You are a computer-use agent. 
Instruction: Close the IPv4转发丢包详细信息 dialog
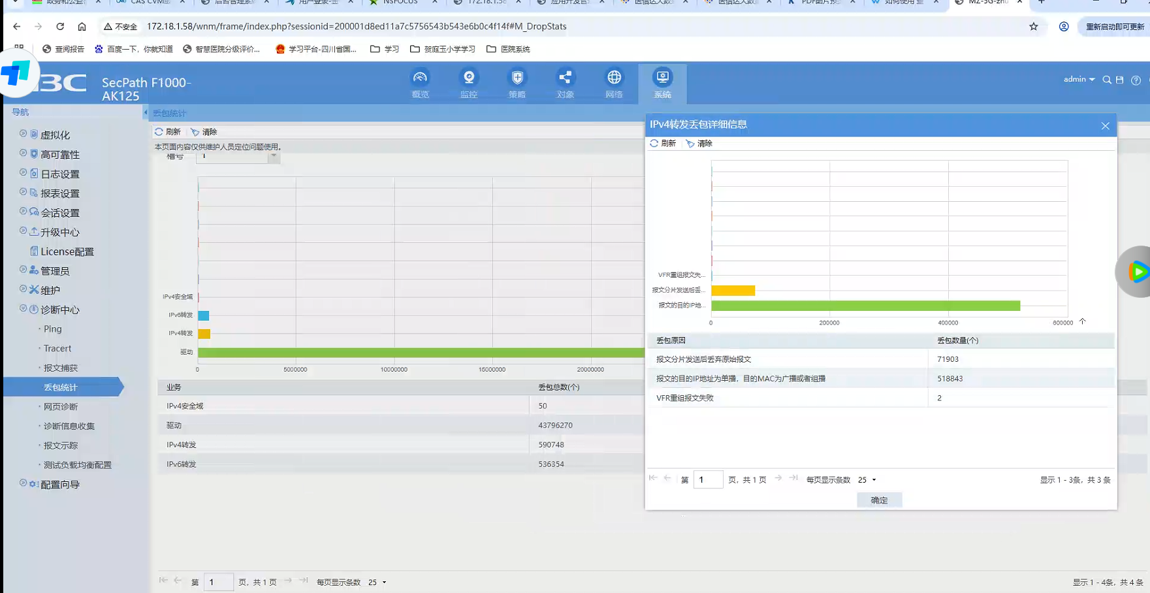click(1105, 126)
